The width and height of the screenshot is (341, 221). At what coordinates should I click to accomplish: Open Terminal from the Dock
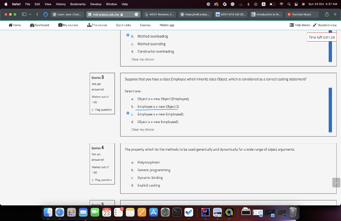pyautogui.click(x=177, y=212)
